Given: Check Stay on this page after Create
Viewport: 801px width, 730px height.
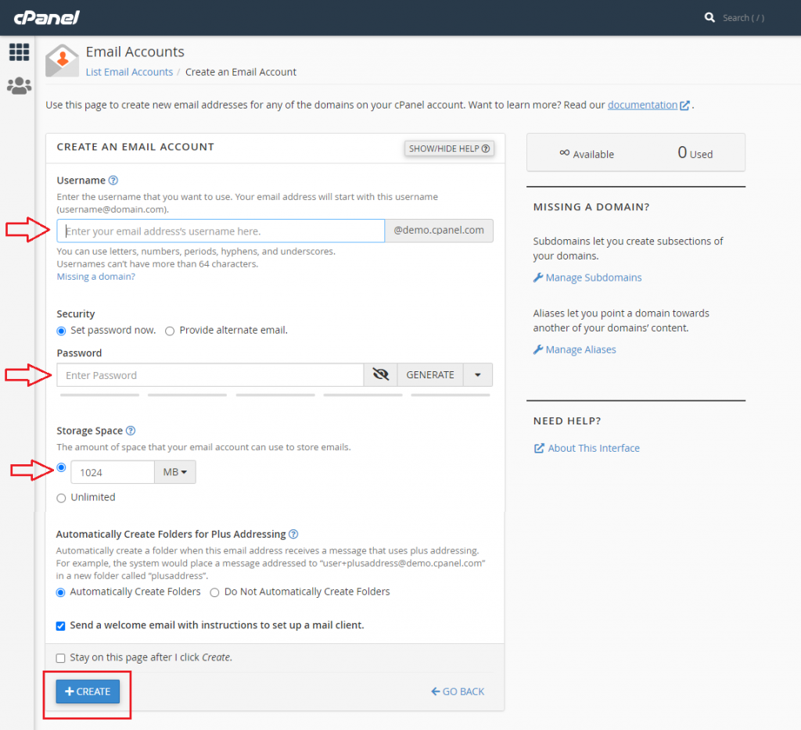Looking at the screenshot, I should [61, 658].
